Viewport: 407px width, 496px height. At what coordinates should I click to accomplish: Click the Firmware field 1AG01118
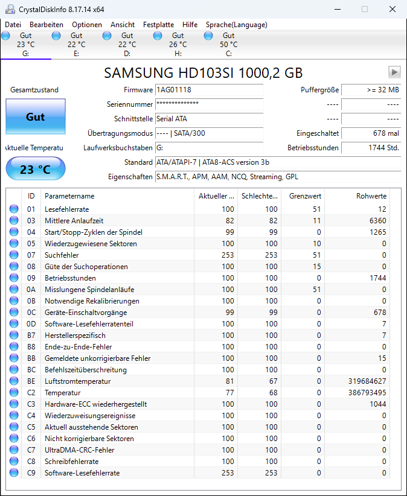pos(209,90)
